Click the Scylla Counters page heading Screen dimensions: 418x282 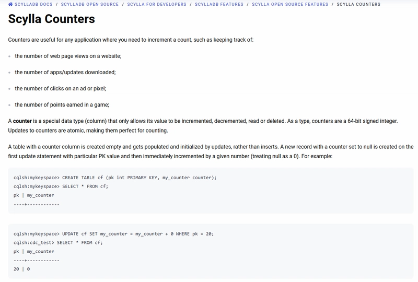point(51,19)
